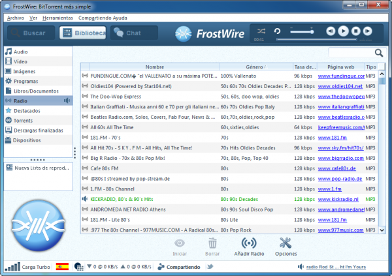Stop the current playback
The image size is (392, 276).
[x=356, y=31]
